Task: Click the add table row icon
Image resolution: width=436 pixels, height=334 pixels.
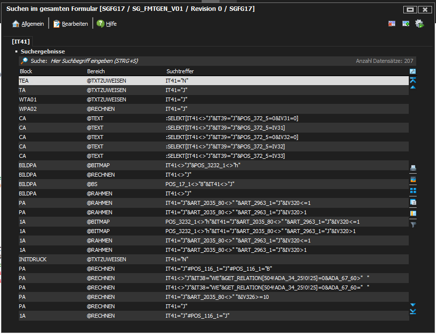Action: (405, 24)
